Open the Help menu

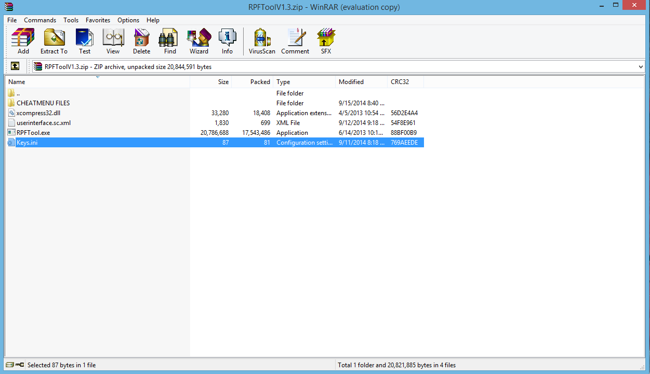tap(153, 20)
